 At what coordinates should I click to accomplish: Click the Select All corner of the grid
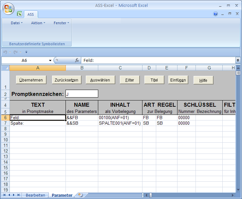coord(5,68)
